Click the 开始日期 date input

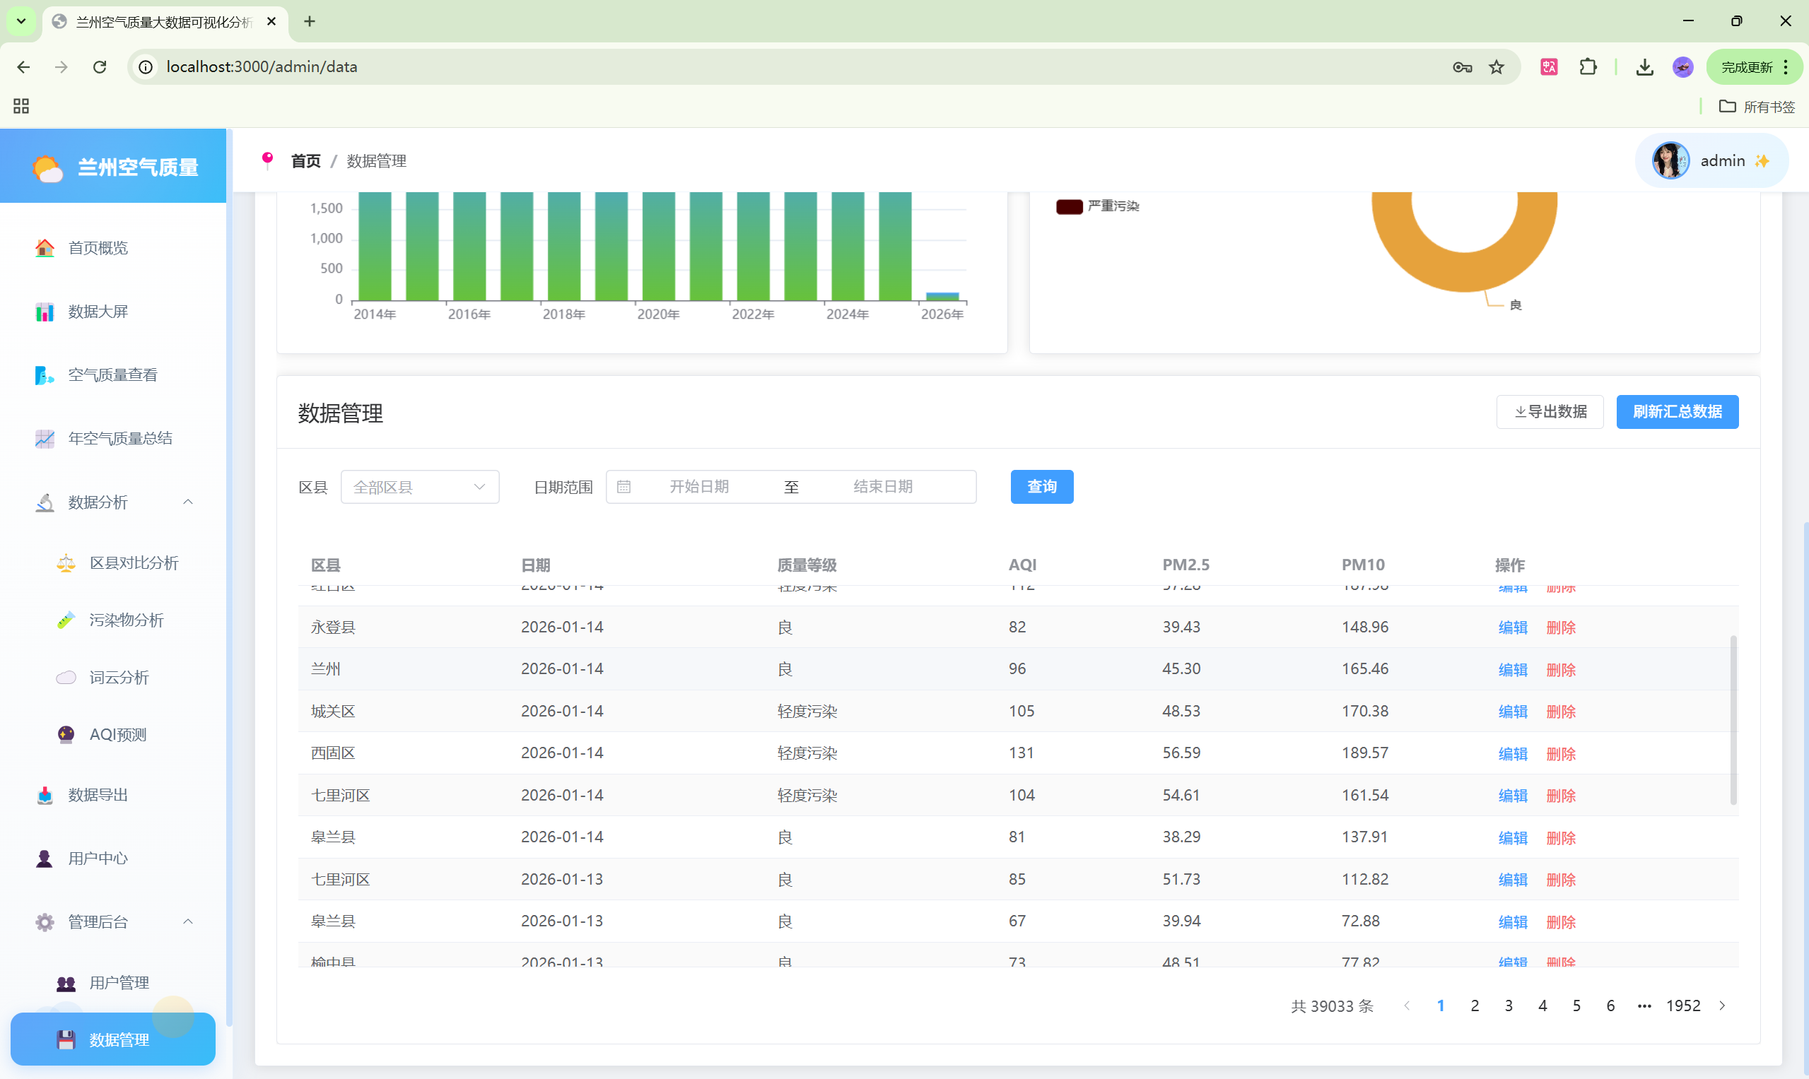point(698,487)
